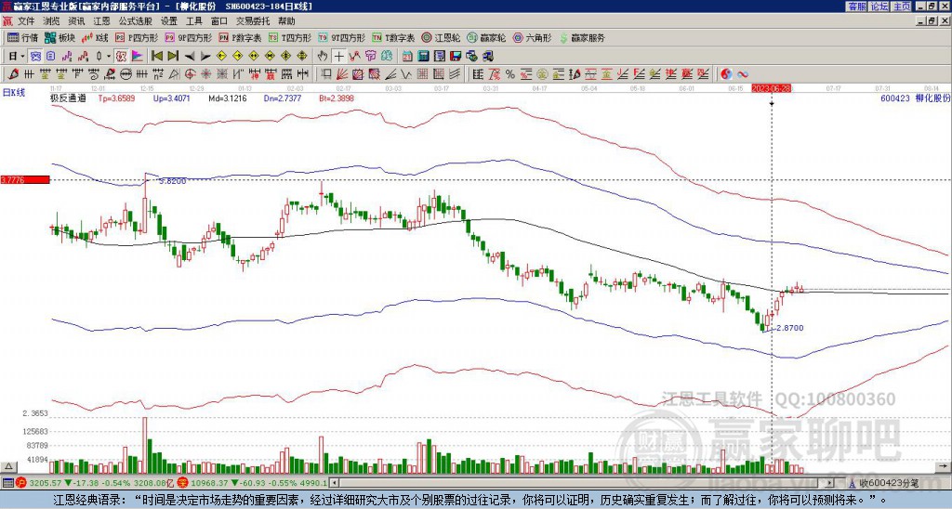
Task: Select the hand pan tool
Action: click(323, 57)
